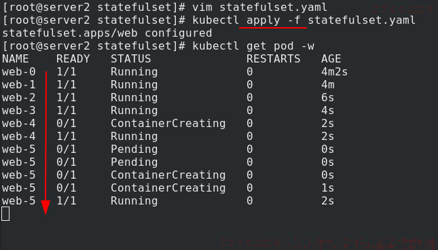Screen dimensions: 438x250
Task: Click the AGE column header
Action: click(331, 59)
